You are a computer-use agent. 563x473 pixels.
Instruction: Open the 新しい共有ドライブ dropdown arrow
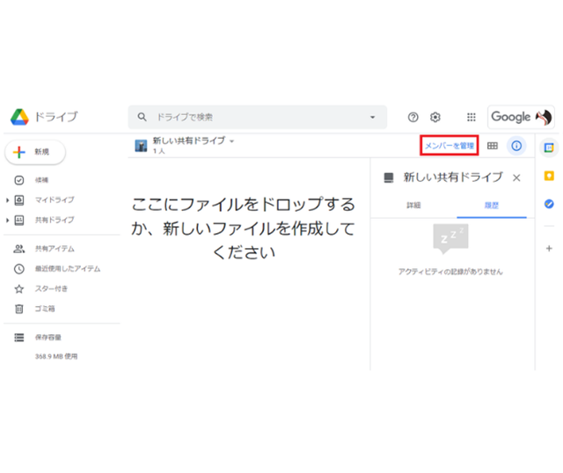232,141
